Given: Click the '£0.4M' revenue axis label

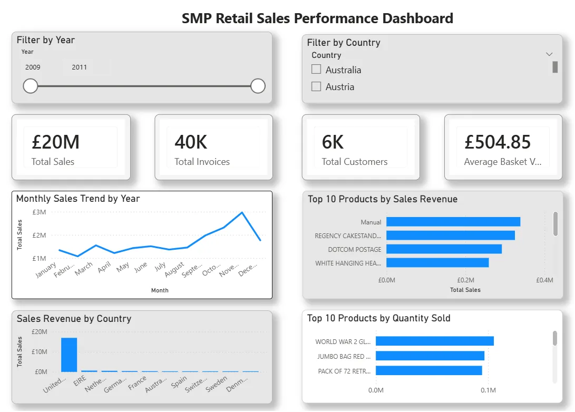Looking at the screenshot, I should [544, 280].
